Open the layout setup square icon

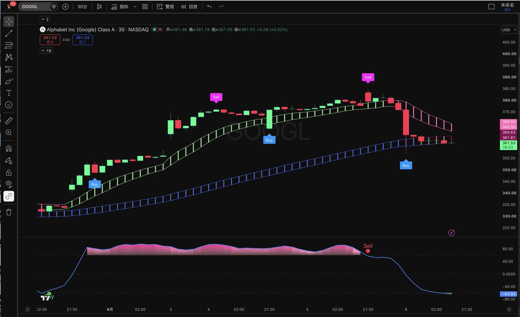[491, 7]
